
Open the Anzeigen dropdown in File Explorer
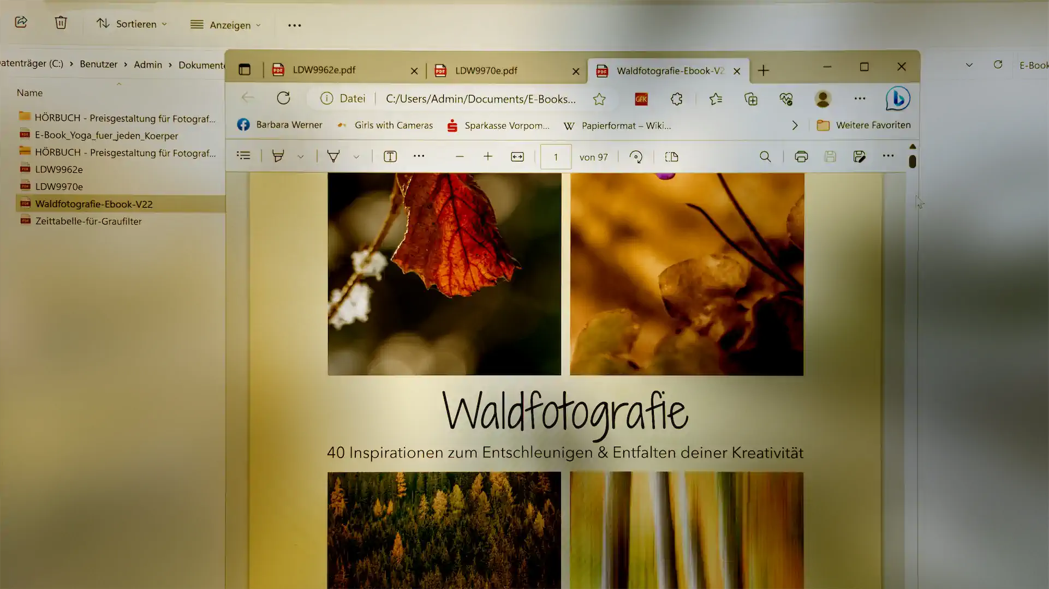pyautogui.click(x=225, y=25)
